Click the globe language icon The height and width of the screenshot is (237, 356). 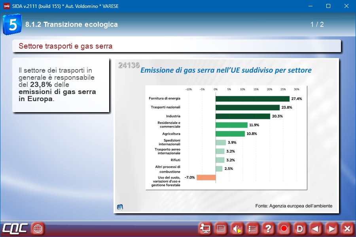pyautogui.click(x=38, y=228)
